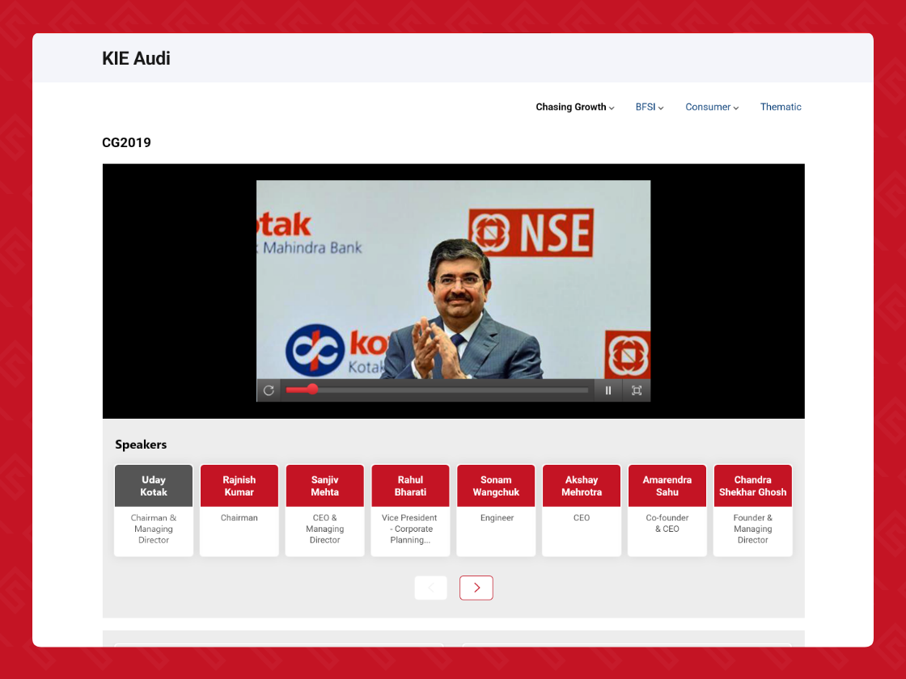Expand the Consumer dropdown menu

tap(712, 107)
